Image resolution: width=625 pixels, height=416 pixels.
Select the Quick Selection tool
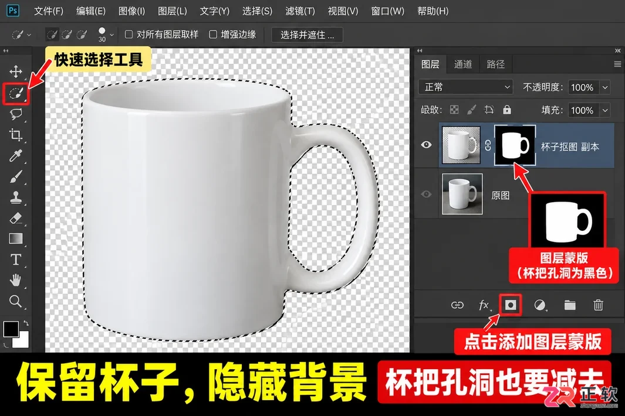[15, 94]
